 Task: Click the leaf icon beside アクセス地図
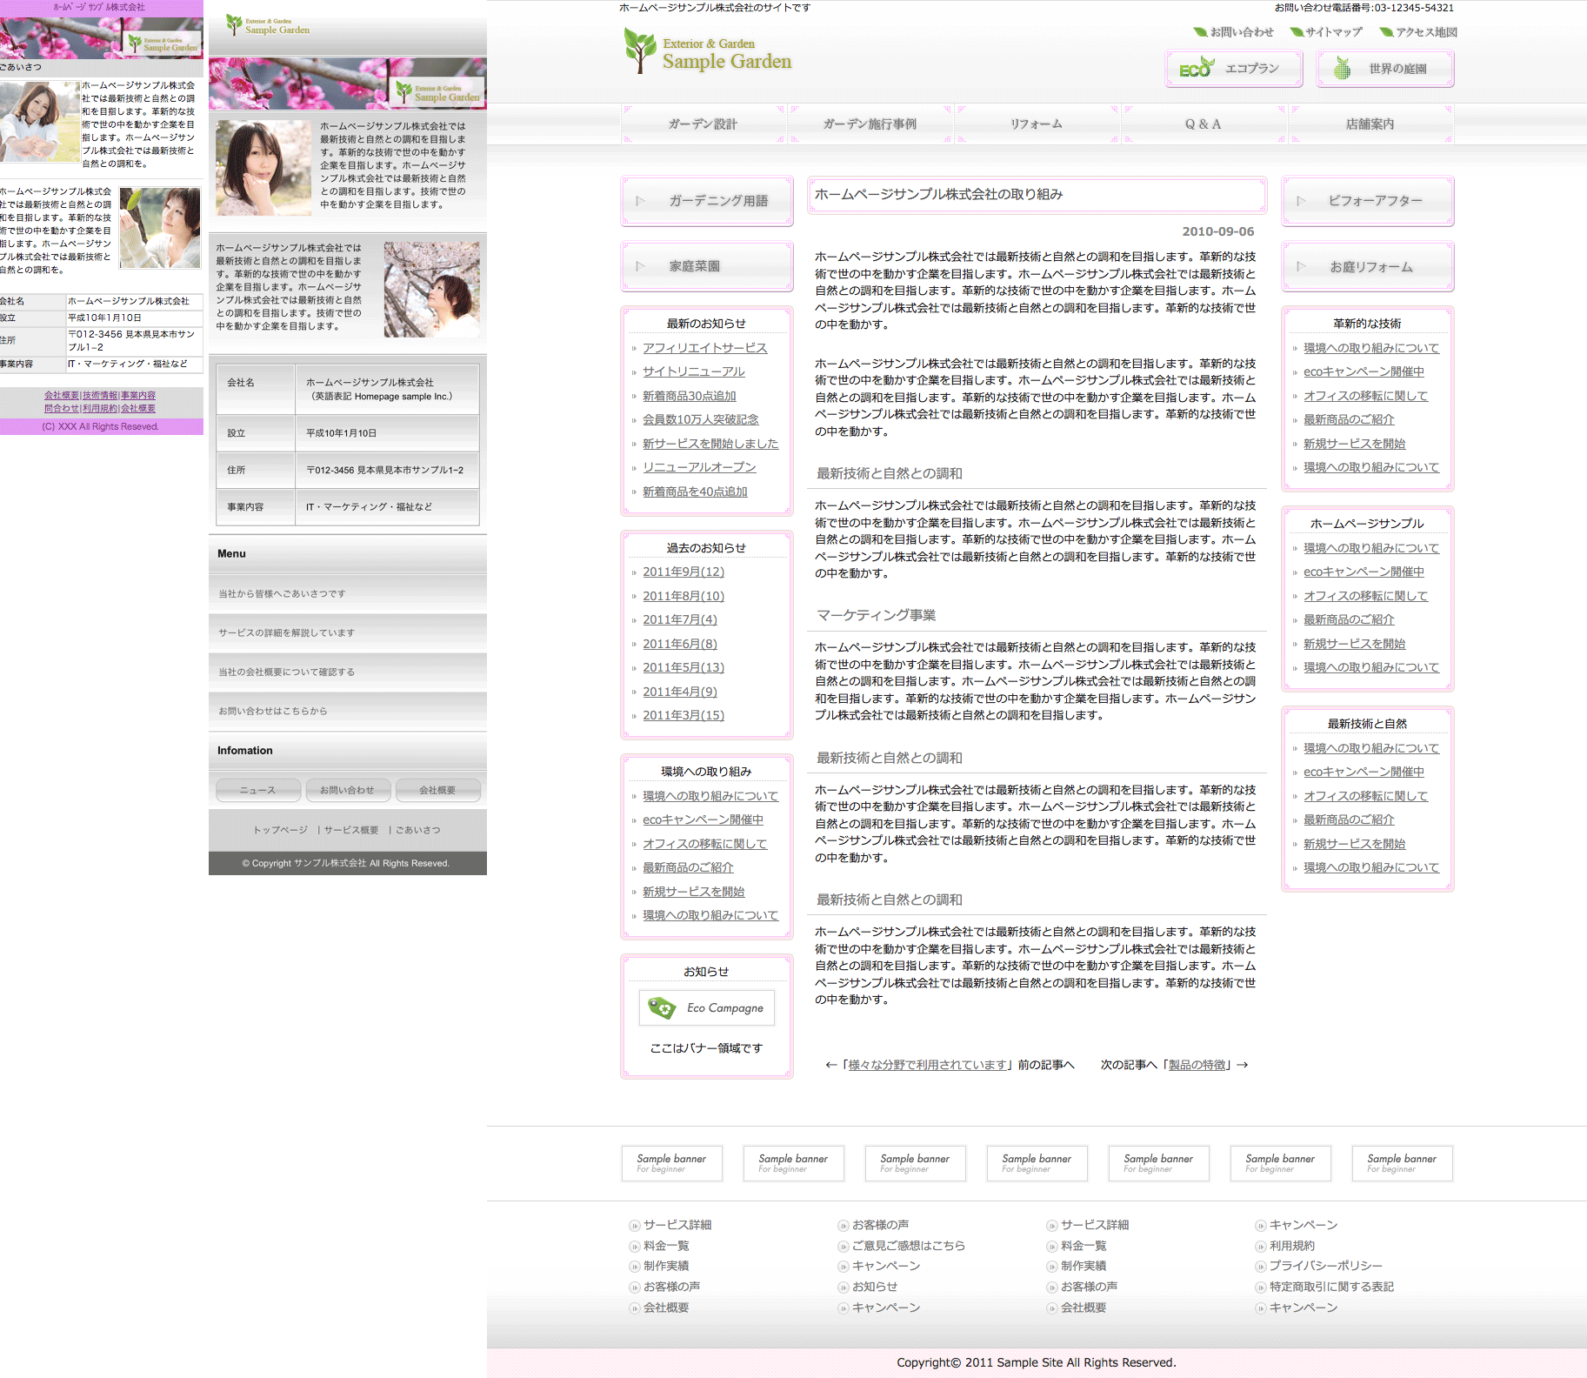point(1386,32)
